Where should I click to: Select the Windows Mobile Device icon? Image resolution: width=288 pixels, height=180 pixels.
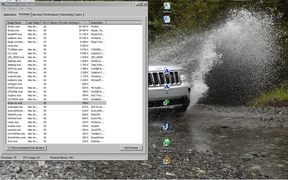[x=166, y=143]
